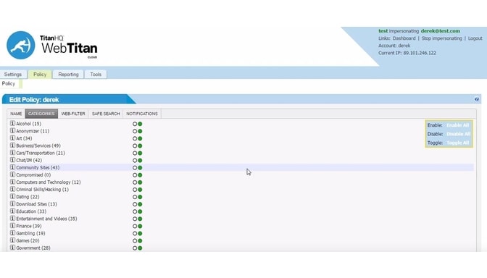The width and height of the screenshot is (487, 278).
Task: Click the info icon beside Alcohol category
Action: (12, 124)
